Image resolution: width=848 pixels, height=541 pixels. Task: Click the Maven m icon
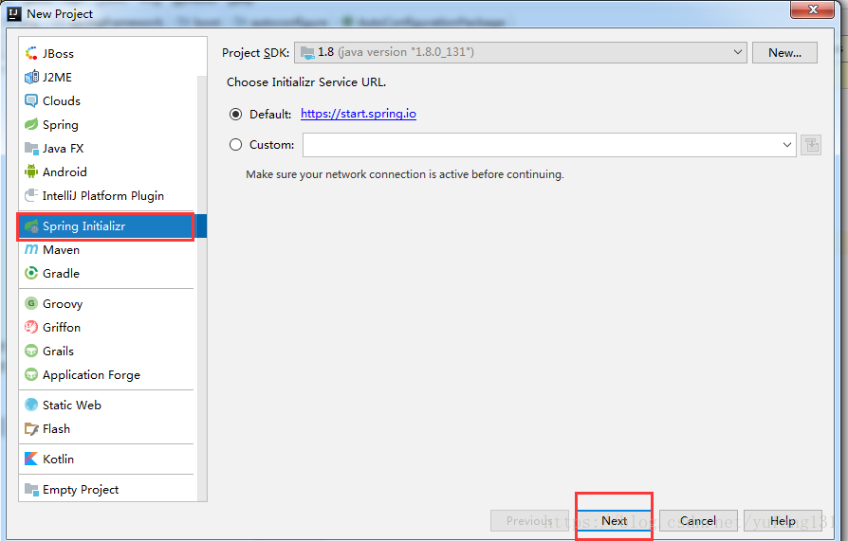pos(31,250)
